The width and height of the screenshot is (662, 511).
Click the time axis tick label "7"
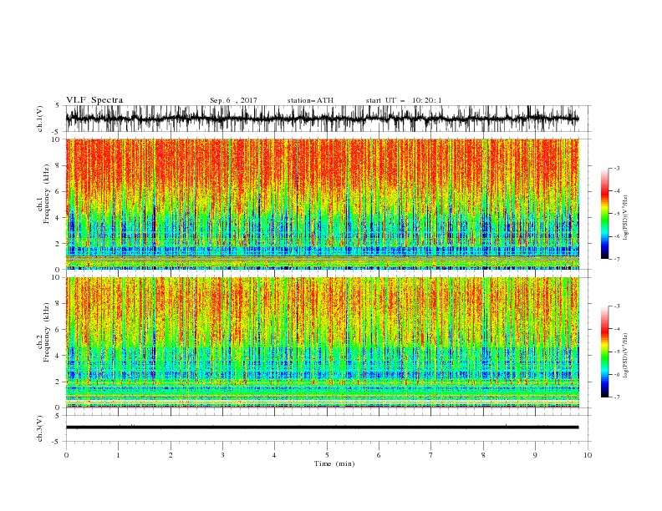[431, 455]
